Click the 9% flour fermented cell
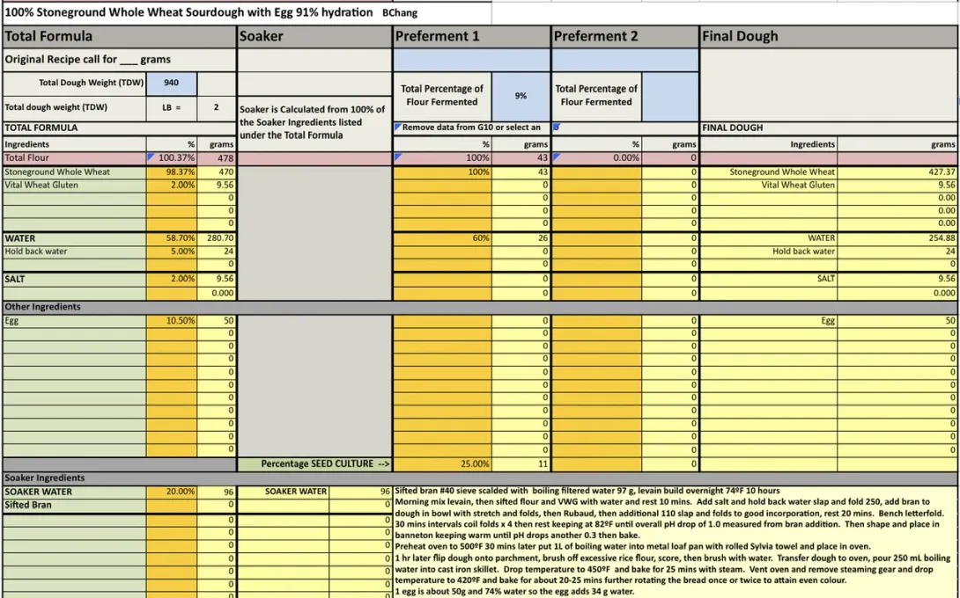The height and width of the screenshot is (598, 960). 521,96
